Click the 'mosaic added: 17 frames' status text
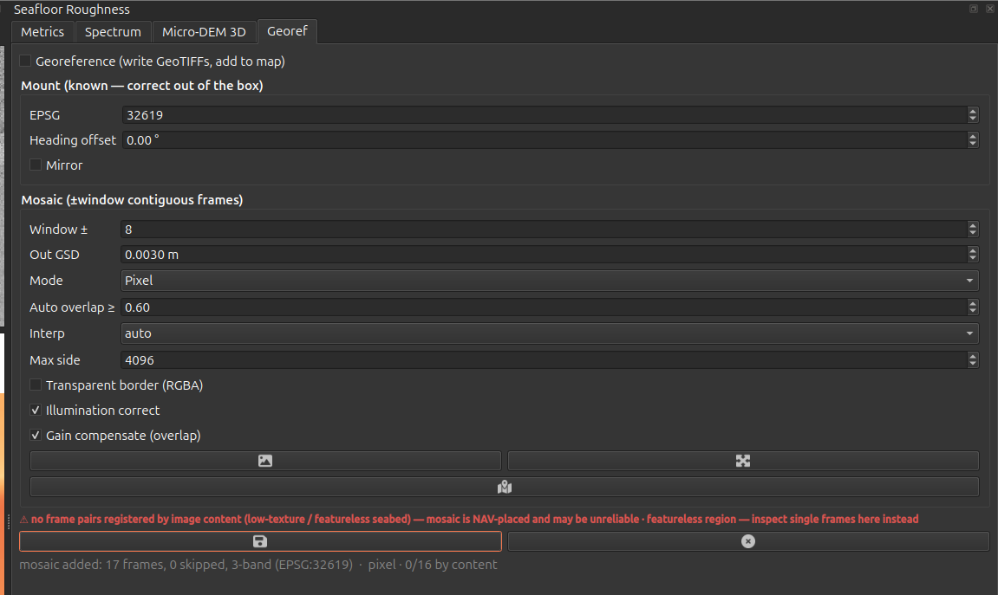This screenshot has height=595, width=998. click(x=258, y=565)
